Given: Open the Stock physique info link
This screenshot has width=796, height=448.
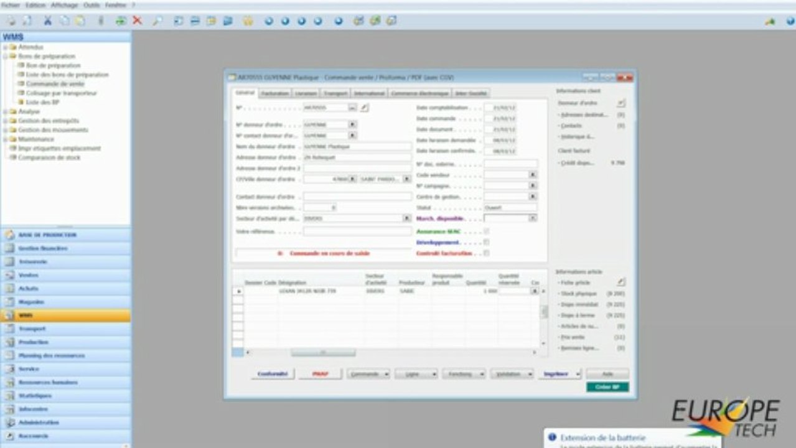Looking at the screenshot, I should (579, 293).
